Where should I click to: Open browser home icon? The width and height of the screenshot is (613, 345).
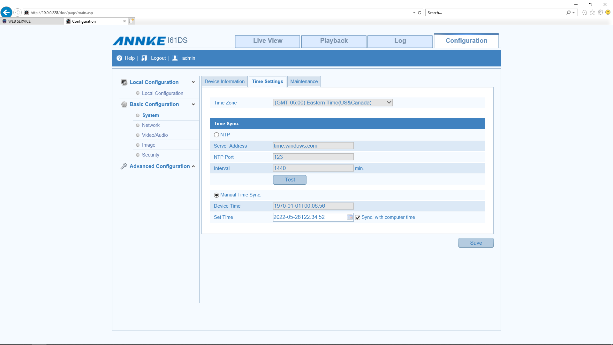585,12
